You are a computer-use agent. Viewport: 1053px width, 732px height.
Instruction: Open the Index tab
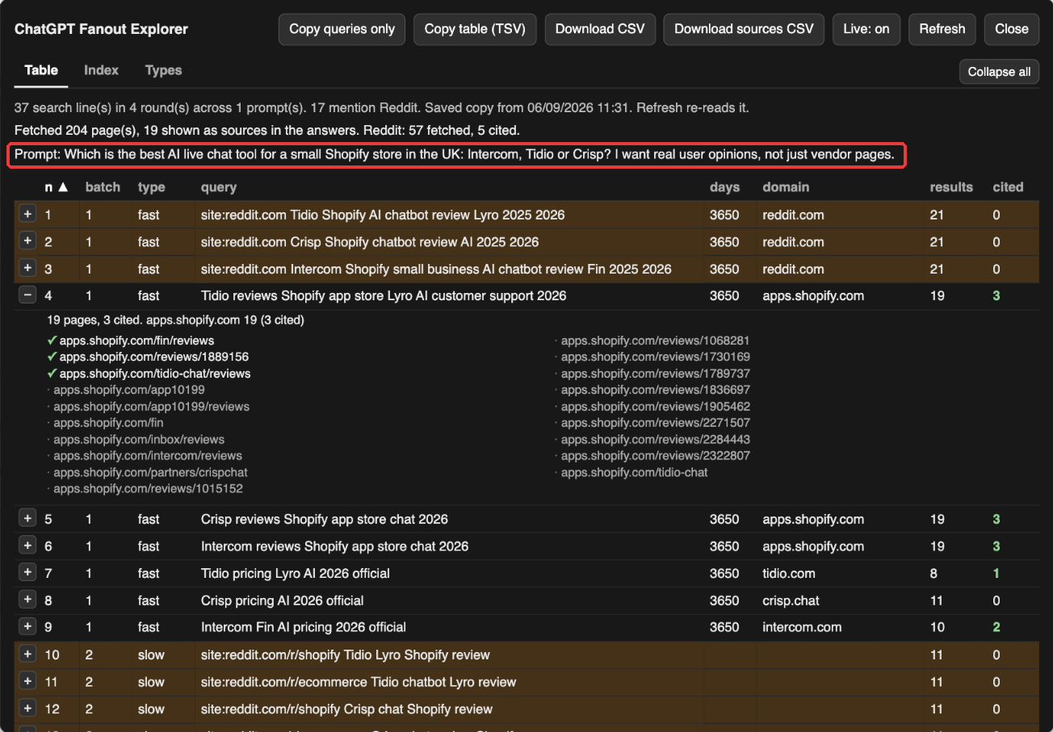pos(101,70)
